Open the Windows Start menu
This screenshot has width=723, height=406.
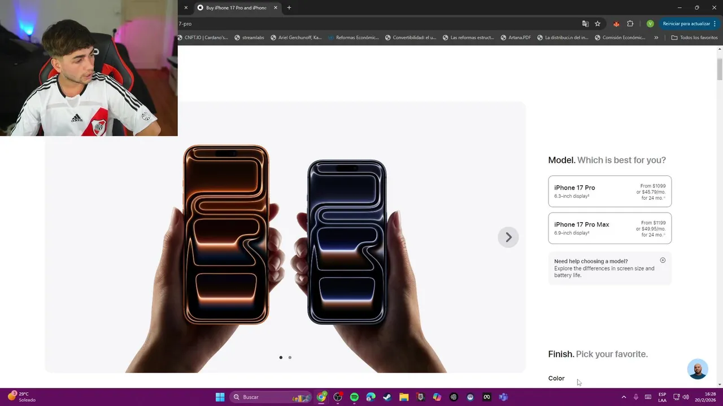220,397
